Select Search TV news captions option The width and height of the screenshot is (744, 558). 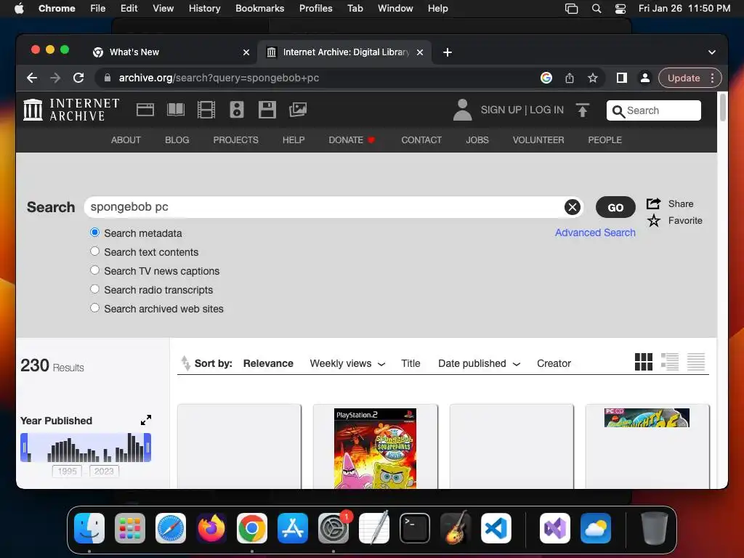95,270
